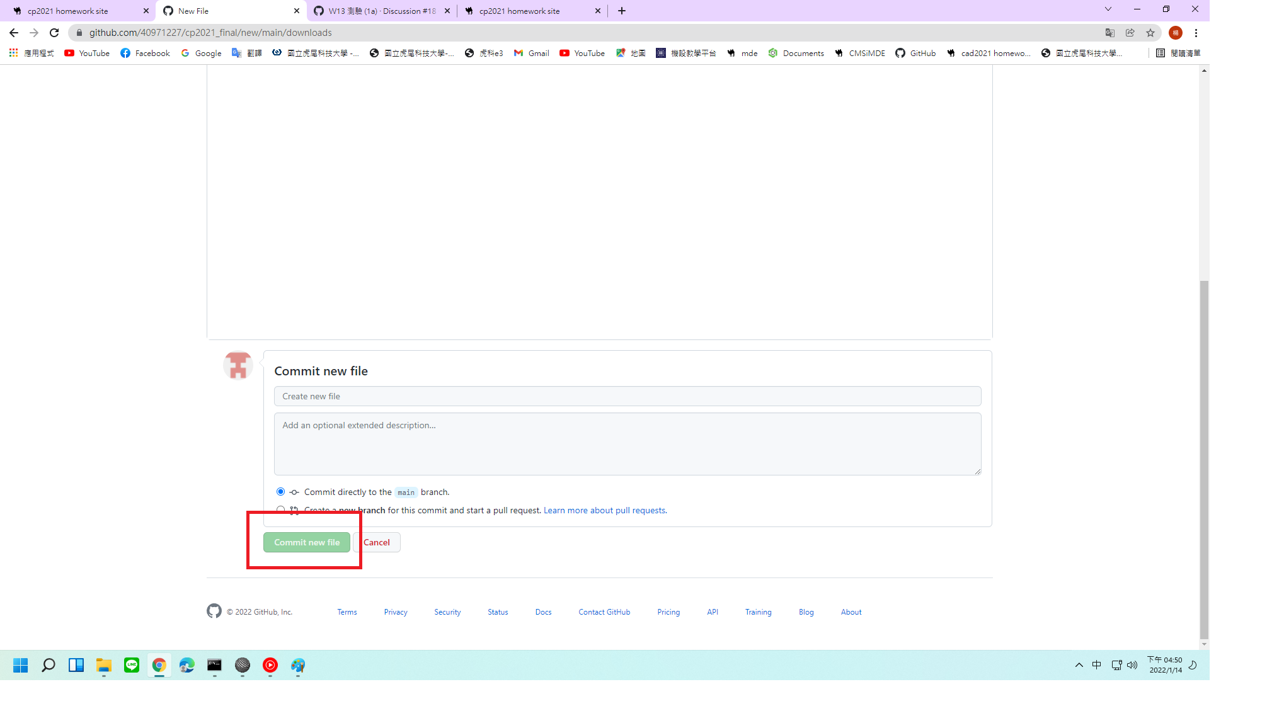Open the tab search dropdown arrow
Image resolution: width=1284 pixels, height=728 pixels.
[x=1108, y=9]
